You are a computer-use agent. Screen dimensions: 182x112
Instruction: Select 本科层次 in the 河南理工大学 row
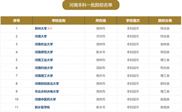pos(133,76)
